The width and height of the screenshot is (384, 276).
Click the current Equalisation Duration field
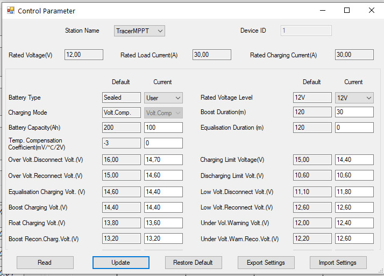(x=353, y=128)
